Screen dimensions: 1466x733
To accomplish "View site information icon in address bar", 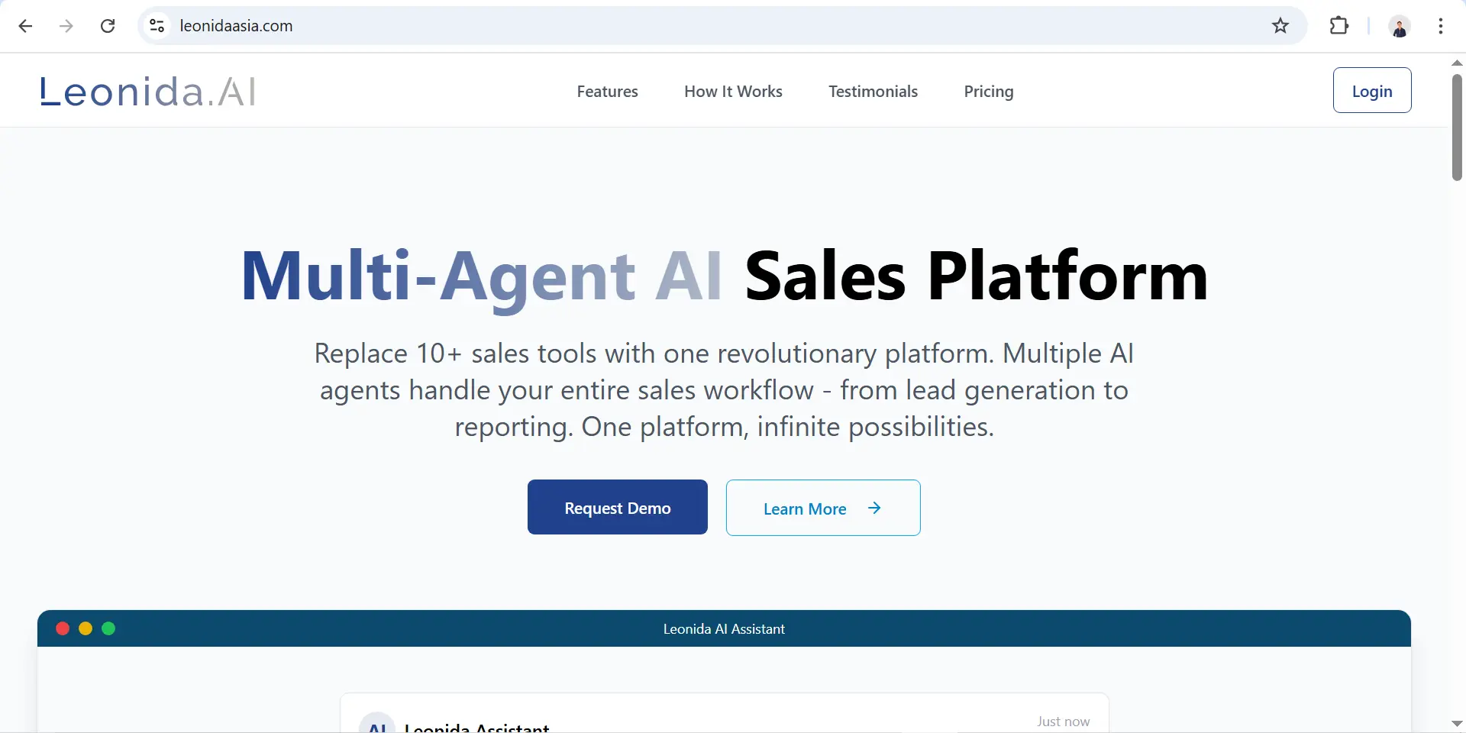I will click(x=157, y=26).
